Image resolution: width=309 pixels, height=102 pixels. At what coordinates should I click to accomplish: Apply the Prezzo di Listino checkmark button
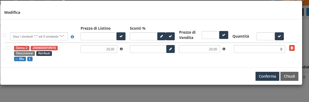[121, 36]
